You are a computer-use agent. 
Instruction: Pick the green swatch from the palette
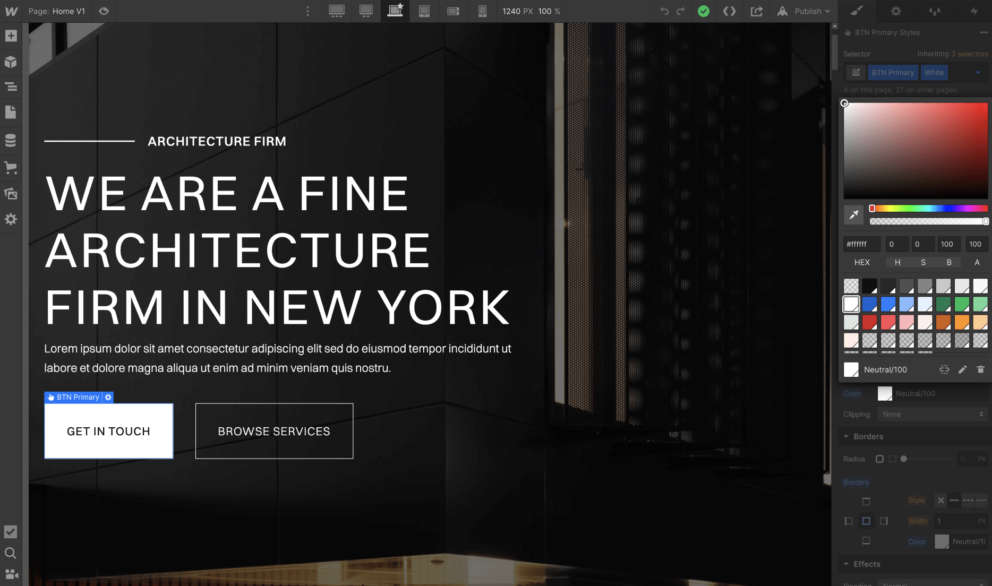click(x=944, y=304)
